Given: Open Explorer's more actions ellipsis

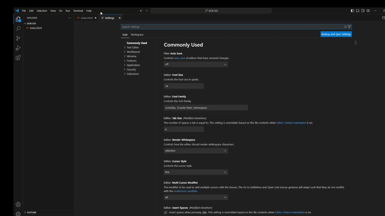Looking at the screenshot, I should [x=69, y=18].
